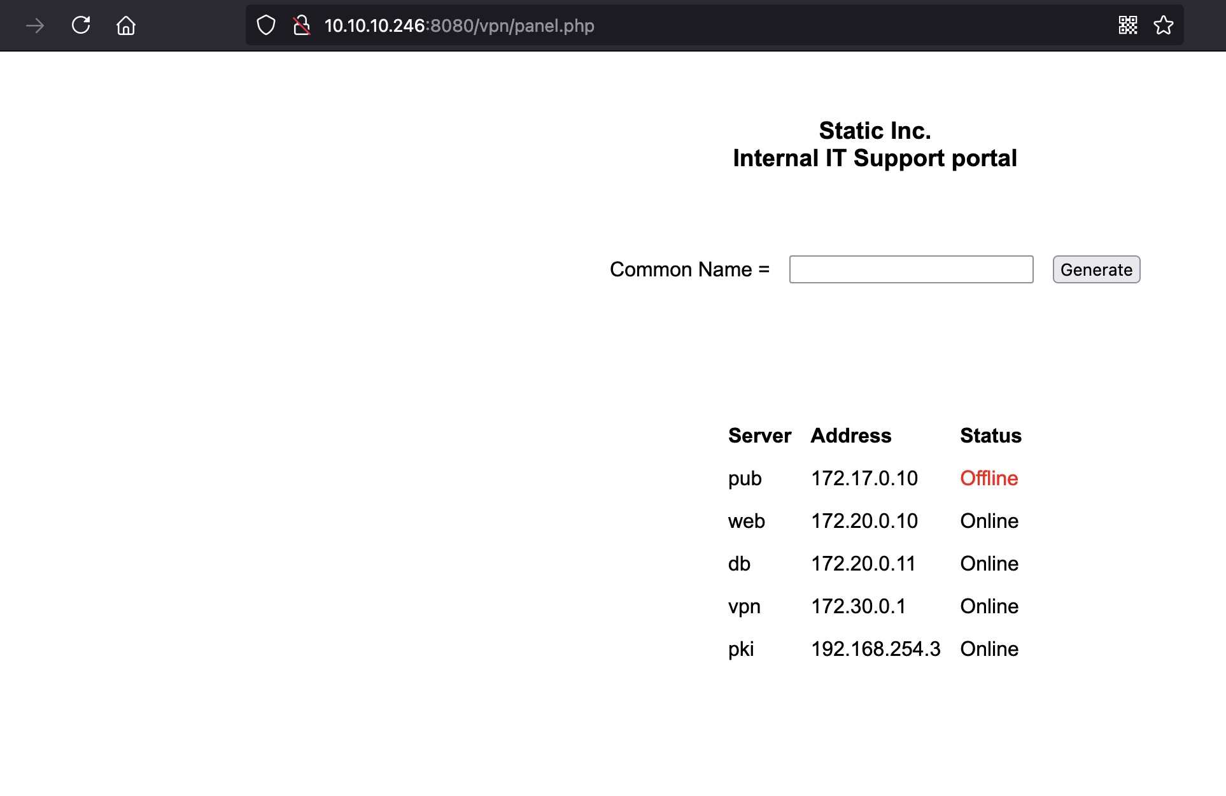The image size is (1226, 796).
Task: Click the URL address bar text
Action: point(459,25)
